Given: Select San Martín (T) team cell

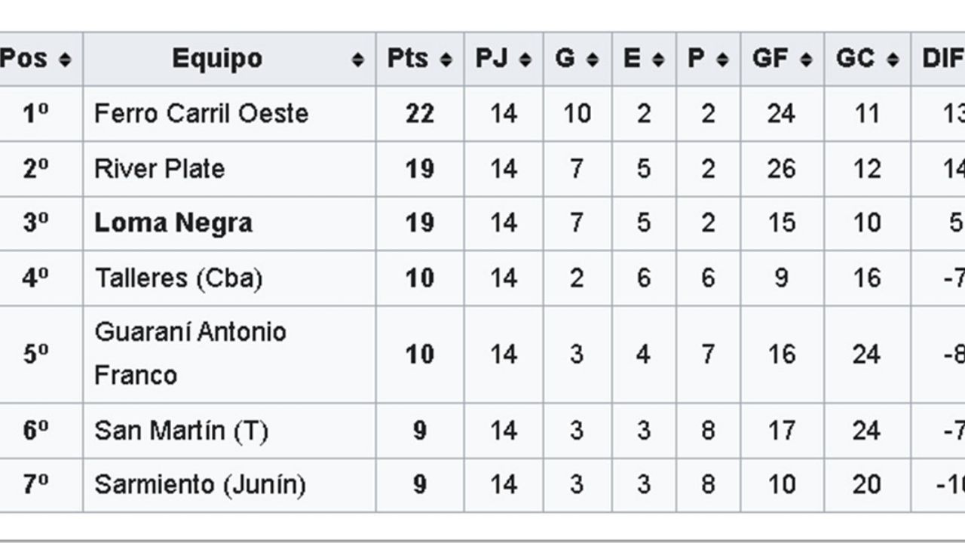Looking at the screenshot, I should [181, 431].
